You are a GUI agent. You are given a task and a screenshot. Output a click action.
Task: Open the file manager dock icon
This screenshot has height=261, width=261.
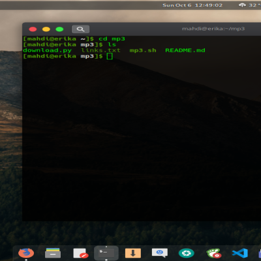coord(53,253)
